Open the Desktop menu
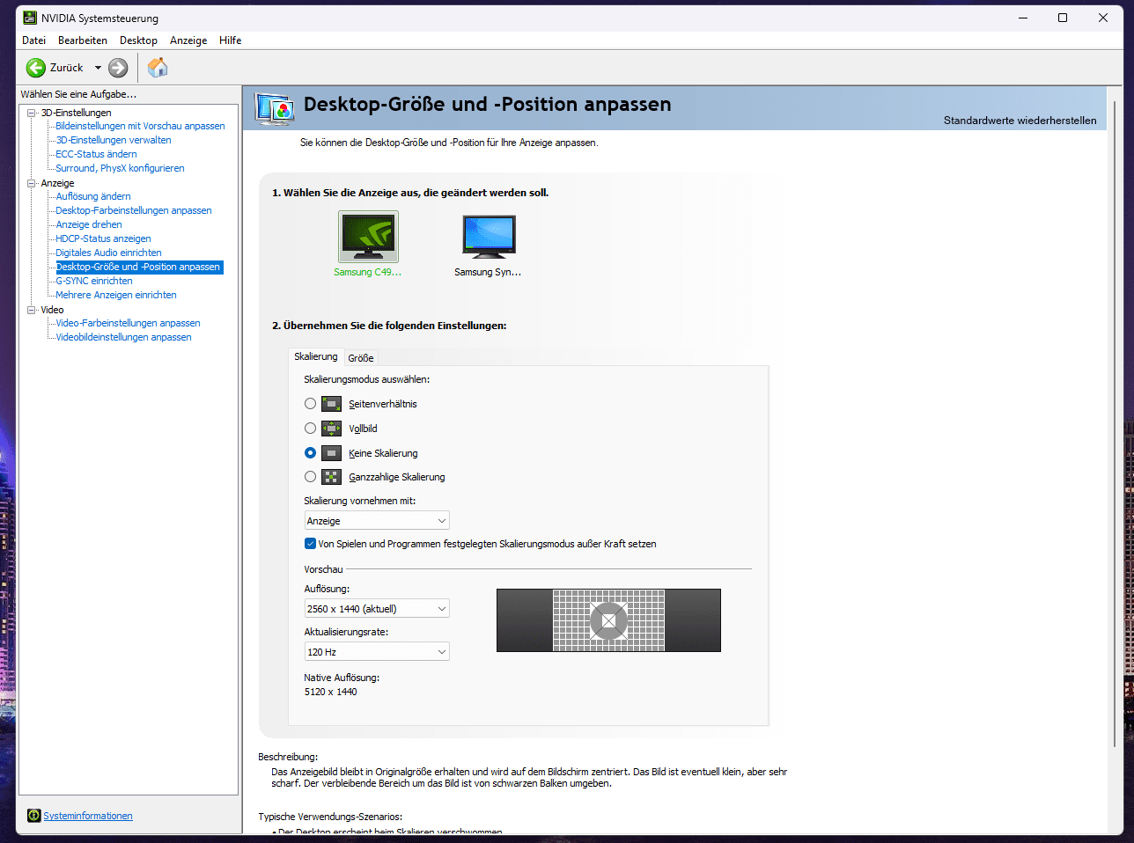 [x=138, y=40]
